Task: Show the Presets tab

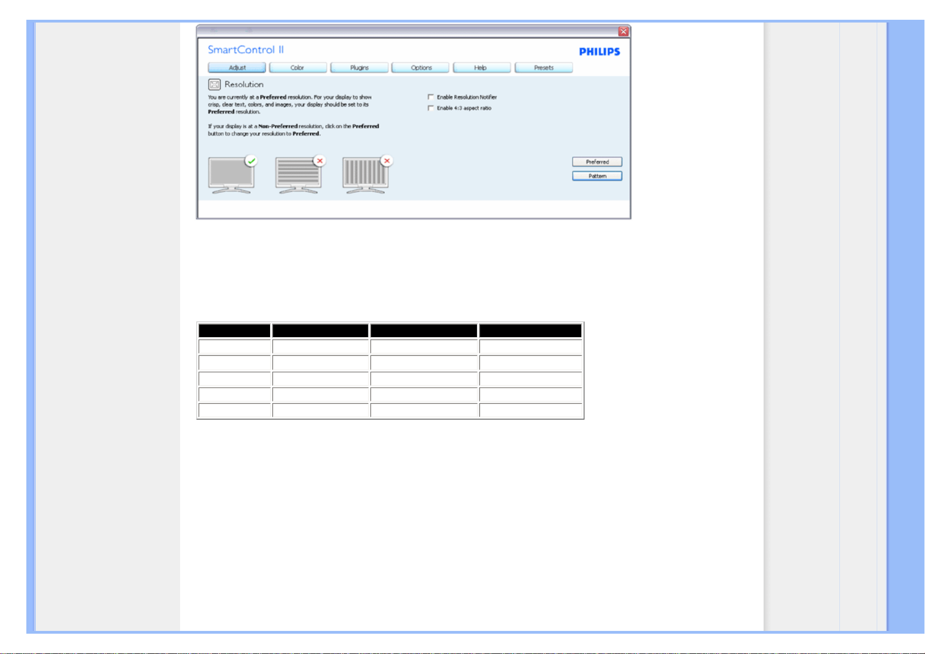Action: click(x=544, y=68)
